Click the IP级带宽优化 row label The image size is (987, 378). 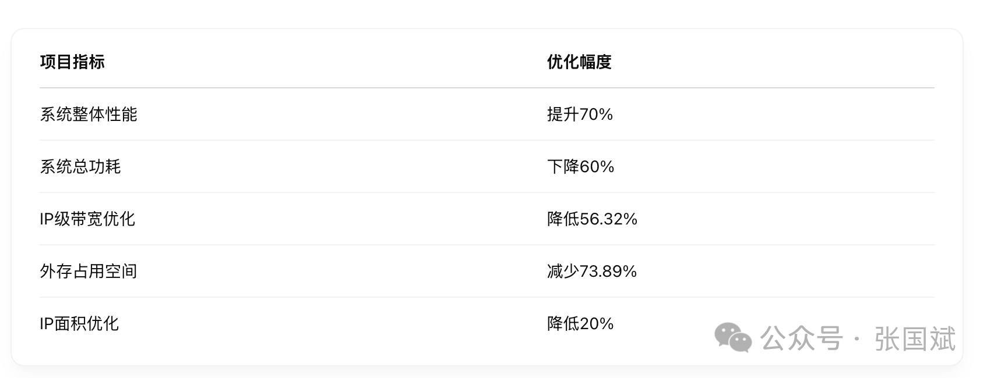[87, 219]
